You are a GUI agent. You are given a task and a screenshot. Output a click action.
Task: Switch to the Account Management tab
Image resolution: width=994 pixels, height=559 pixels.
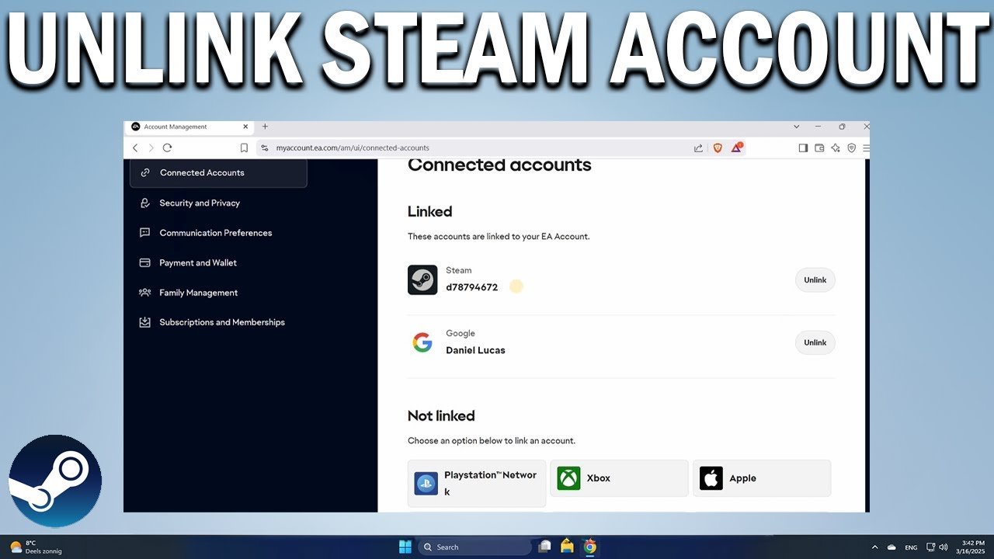pos(189,127)
